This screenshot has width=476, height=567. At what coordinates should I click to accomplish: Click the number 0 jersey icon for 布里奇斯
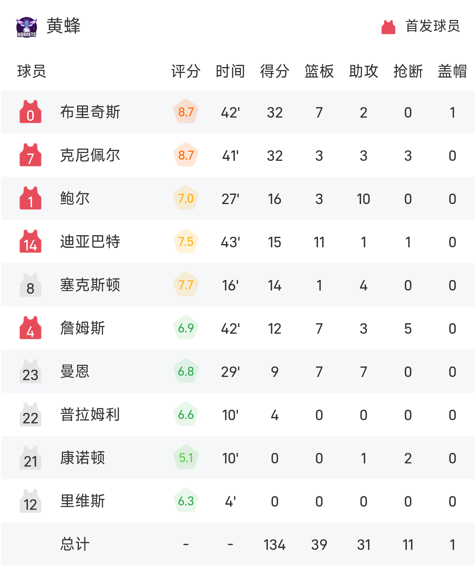click(x=30, y=112)
